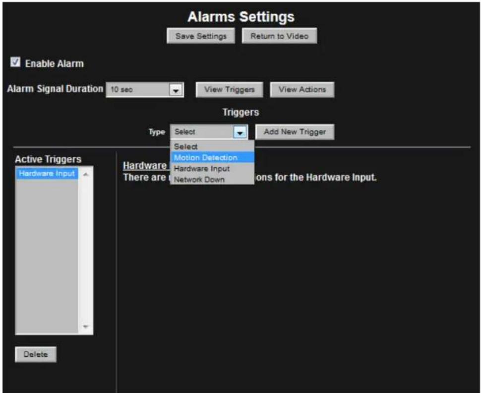
Task: Toggle the Enable Alarm checkbox
Action: tap(15, 62)
